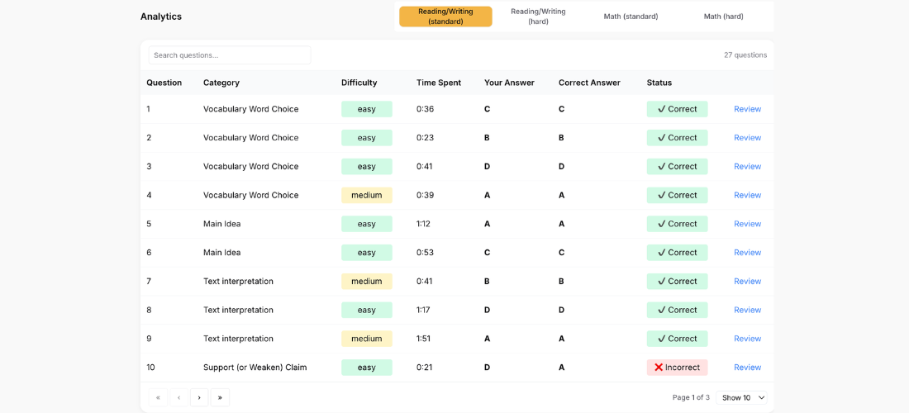The height and width of the screenshot is (413, 909).
Task: Select the Your Answer column header
Action: tap(510, 83)
